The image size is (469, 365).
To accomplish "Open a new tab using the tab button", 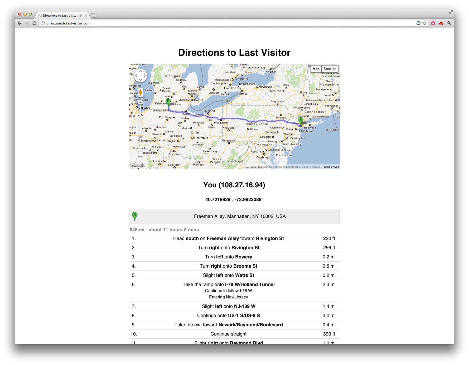I will 94,16.
